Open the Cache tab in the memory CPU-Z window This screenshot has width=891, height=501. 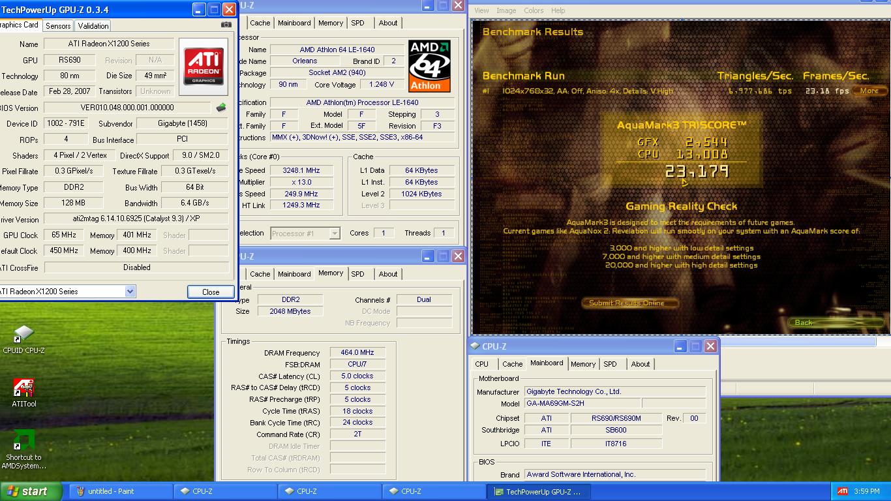(x=260, y=274)
